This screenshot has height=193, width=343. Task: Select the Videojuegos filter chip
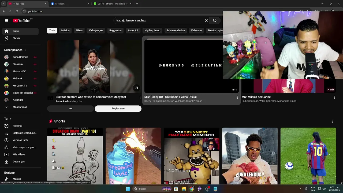coord(96,31)
